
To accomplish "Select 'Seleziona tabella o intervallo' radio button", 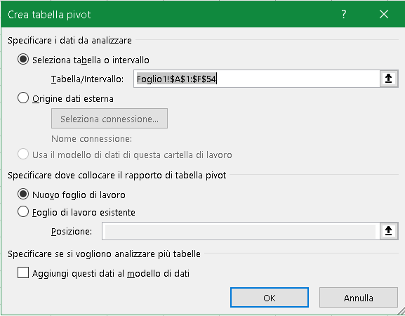I will point(23,60).
